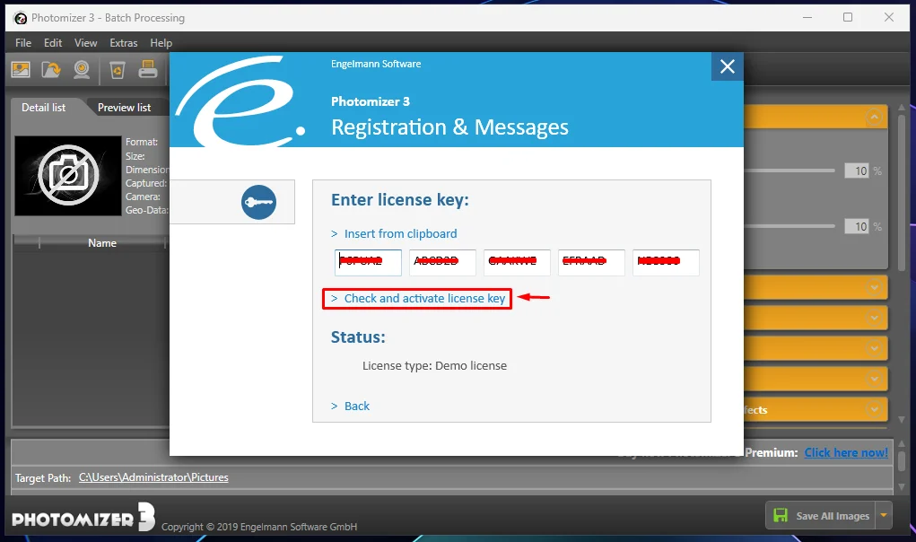The height and width of the screenshot is (542, 916).
Task: Collapse the top orange panel chevron
Action: [x=875, y=117]
